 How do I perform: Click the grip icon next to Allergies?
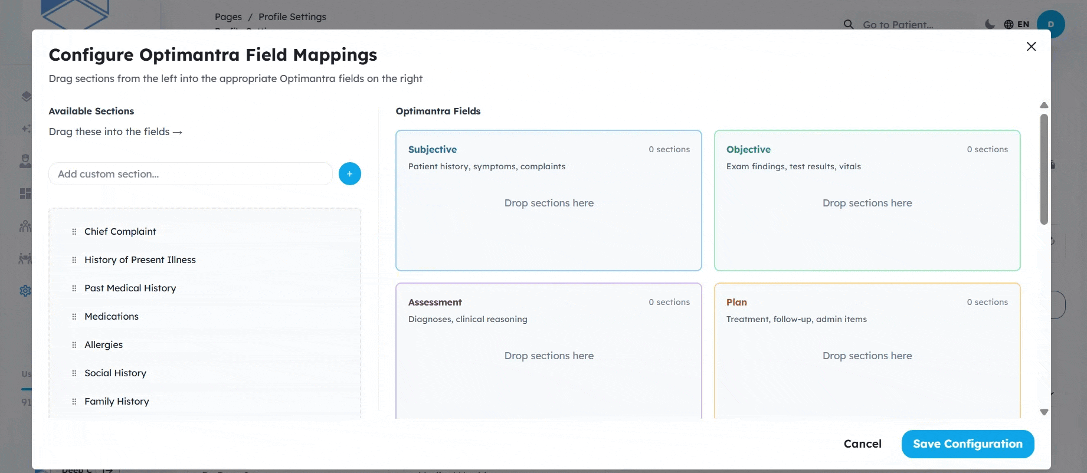point(74,345)
